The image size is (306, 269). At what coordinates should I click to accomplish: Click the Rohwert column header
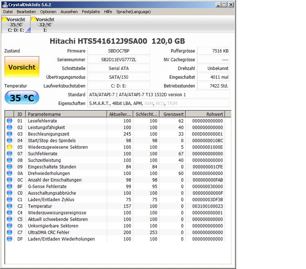coord(205,114)
